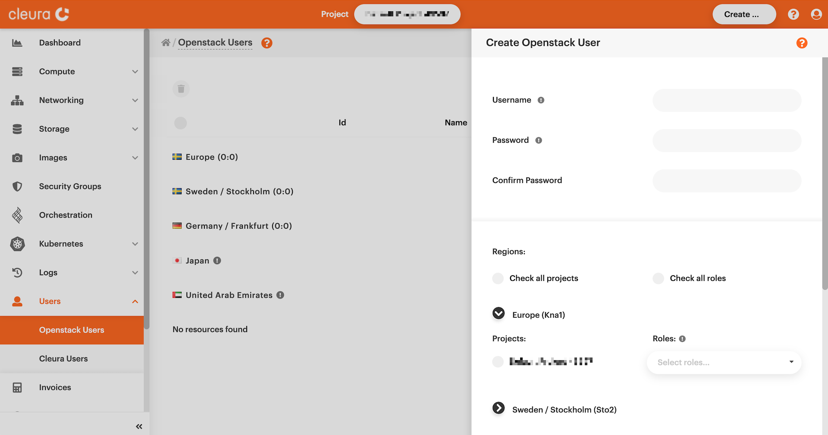Screen dimensions: 828x435
Task: Open the Invoices section
Action: point(55,387)
